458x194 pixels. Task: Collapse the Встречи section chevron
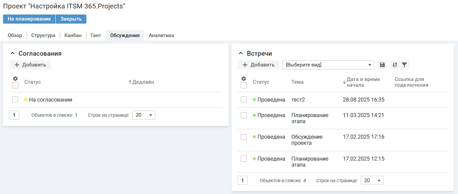click(x=241, y=53)
